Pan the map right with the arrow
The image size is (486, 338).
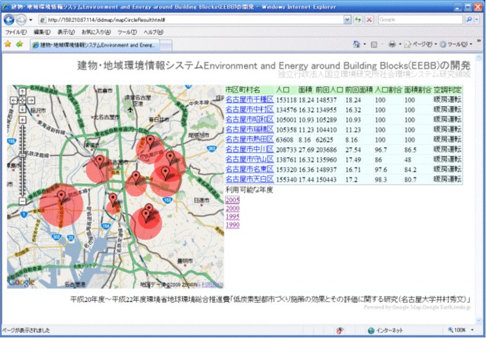(x=31, y=100)
